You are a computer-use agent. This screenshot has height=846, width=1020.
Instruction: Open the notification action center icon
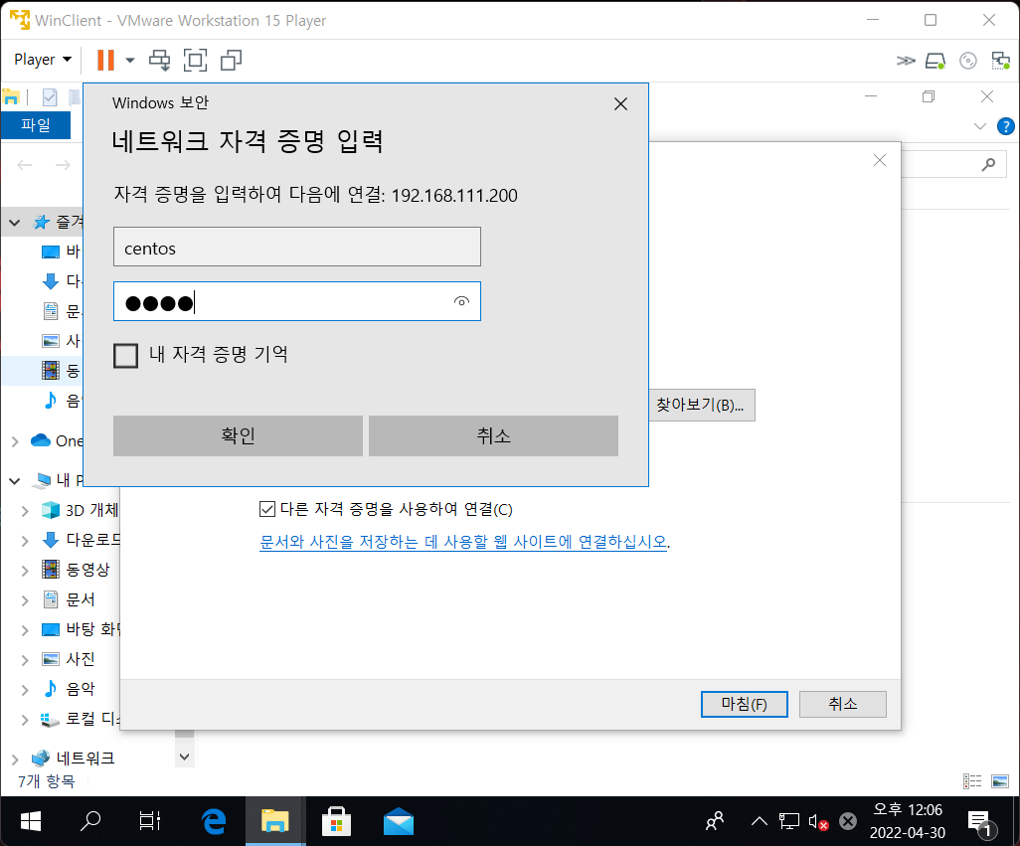(x=981, y=822)
